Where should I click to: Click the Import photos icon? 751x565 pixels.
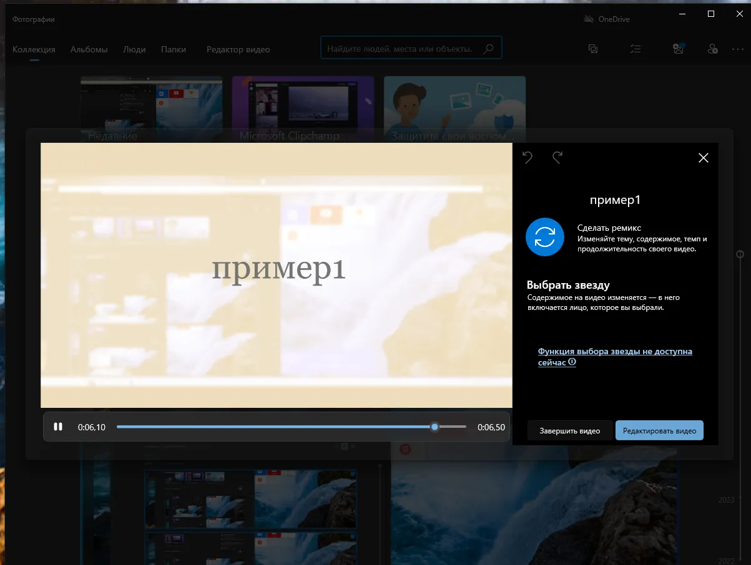[678, 48]
